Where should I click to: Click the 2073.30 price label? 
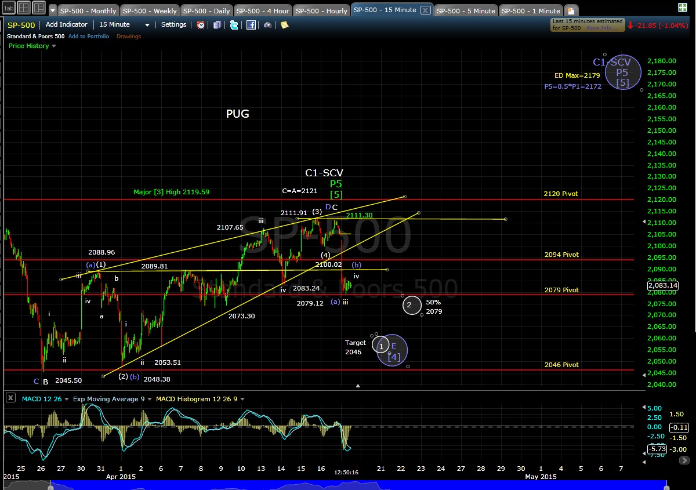(x=241, y=316)
